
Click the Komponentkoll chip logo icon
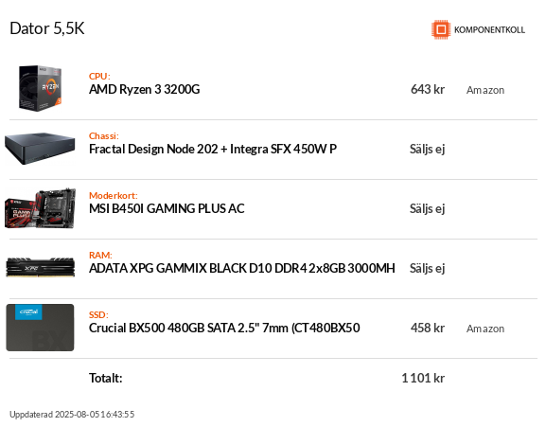tap(441, 29)
